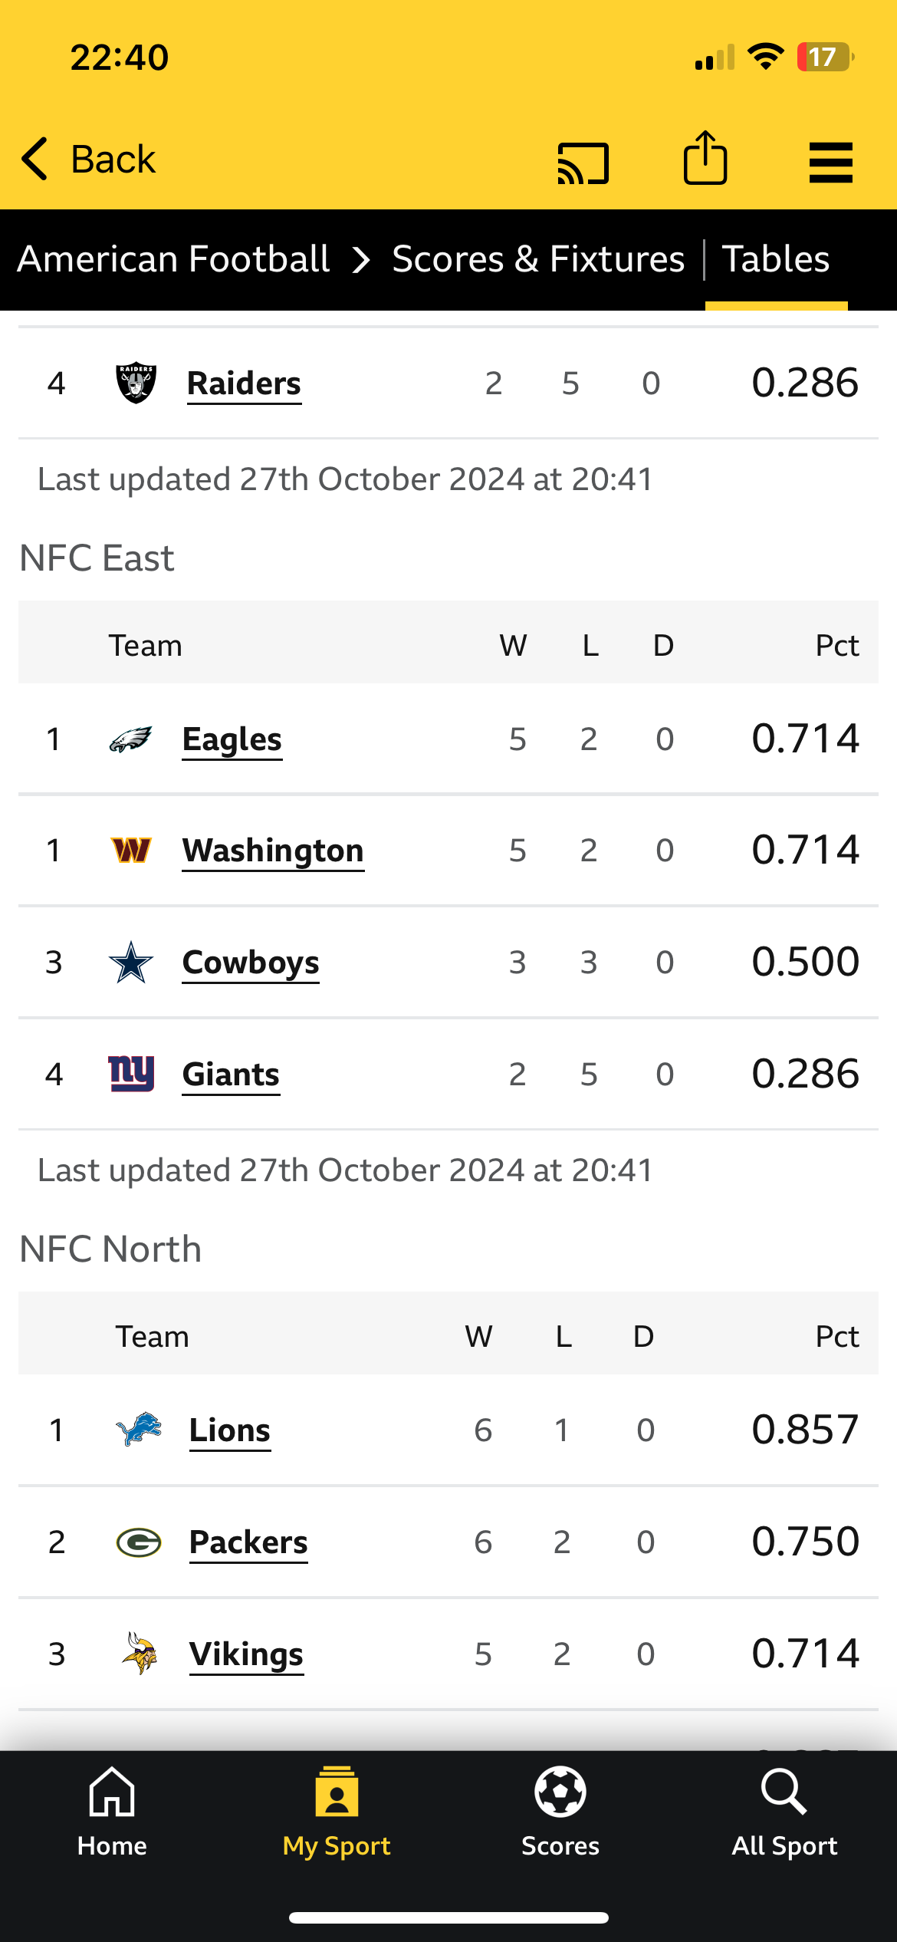Open the Packers team link
Screen dimensions: 897x1942
pos(248,1542)
